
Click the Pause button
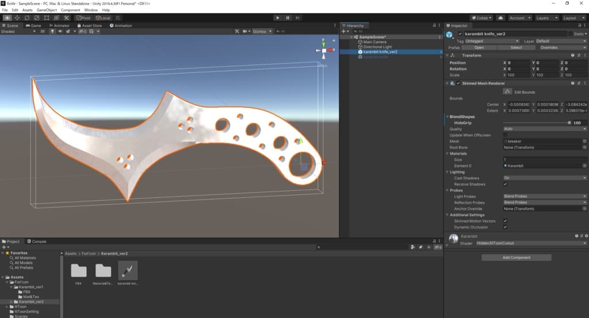pos(288,18)
